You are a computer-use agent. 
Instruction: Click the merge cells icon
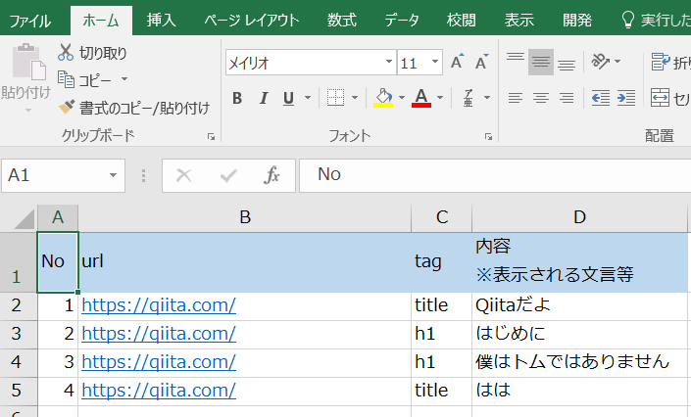click(660, 98)
